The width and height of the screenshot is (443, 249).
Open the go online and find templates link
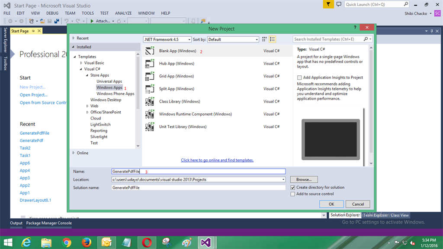coord(217,160)
